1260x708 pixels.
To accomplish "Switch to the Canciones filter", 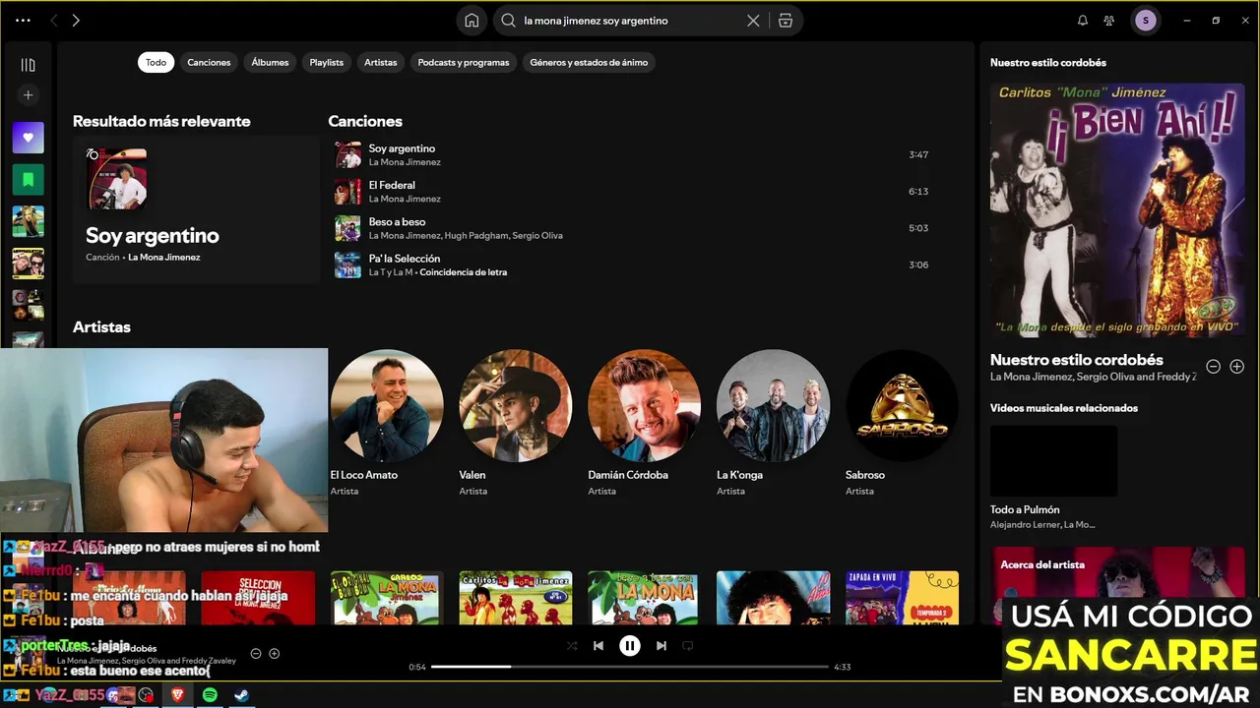I will [x=209, y=62].
